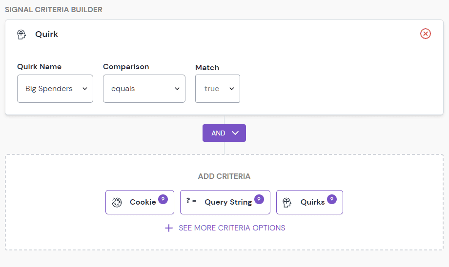Open the Match 'true' dropdown
The image size is (449, 267).
218,89
